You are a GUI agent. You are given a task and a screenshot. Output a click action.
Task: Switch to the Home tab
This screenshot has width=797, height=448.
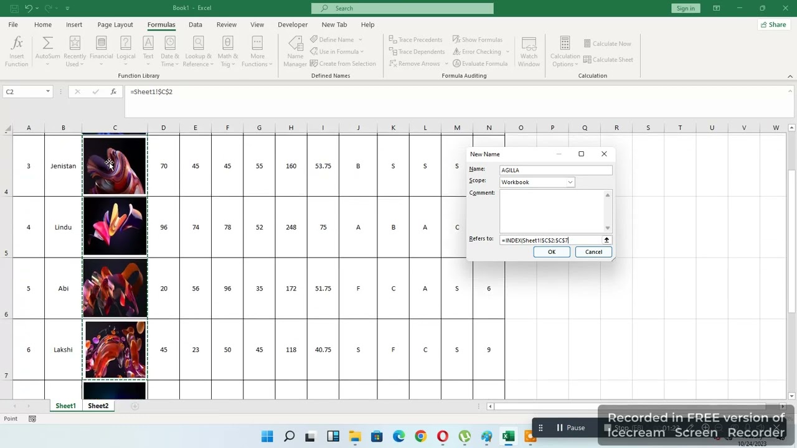point(43,24)
